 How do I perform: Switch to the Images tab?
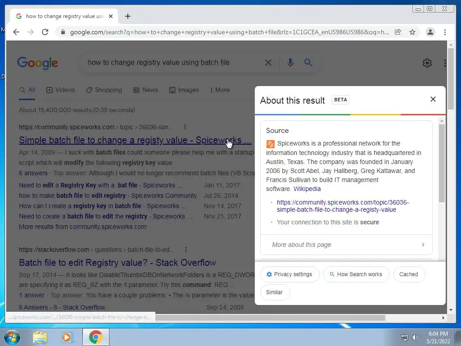click(184, 90)
